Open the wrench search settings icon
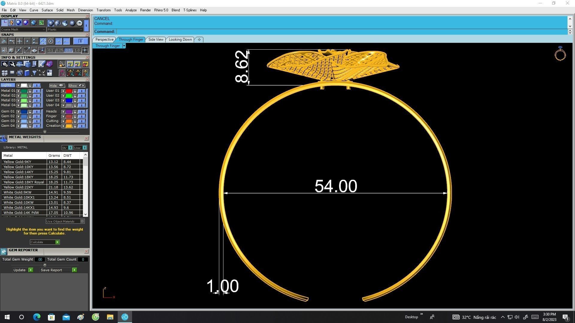Screen dimensions: 575x323 12,64
